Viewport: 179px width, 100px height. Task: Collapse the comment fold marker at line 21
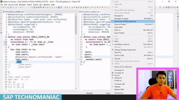(8, 64)
